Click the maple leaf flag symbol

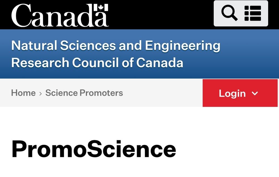click(101, 8)
